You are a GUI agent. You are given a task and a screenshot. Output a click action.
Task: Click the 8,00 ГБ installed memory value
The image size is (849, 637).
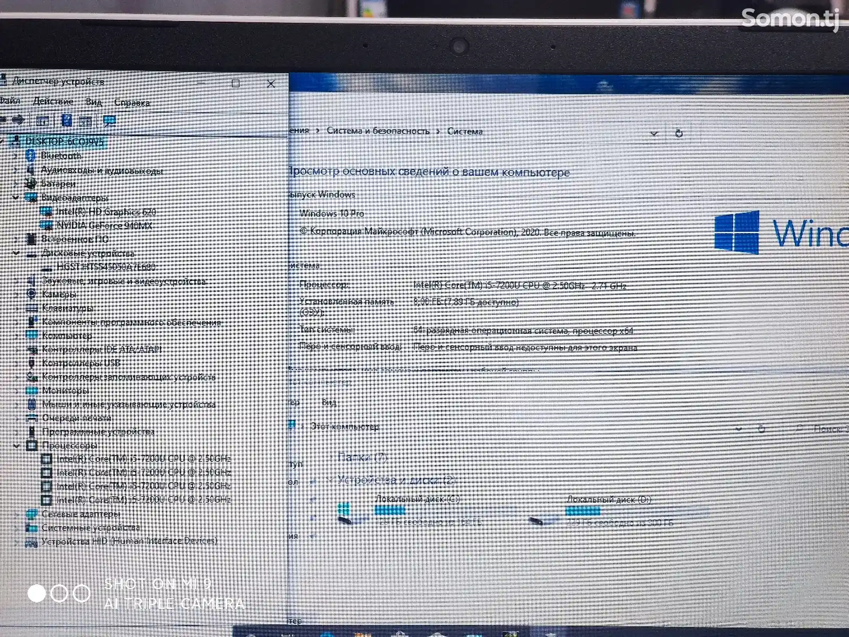[466, 302]
